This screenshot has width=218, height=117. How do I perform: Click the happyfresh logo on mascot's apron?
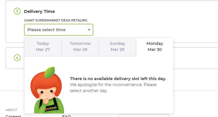coord(51,108)
